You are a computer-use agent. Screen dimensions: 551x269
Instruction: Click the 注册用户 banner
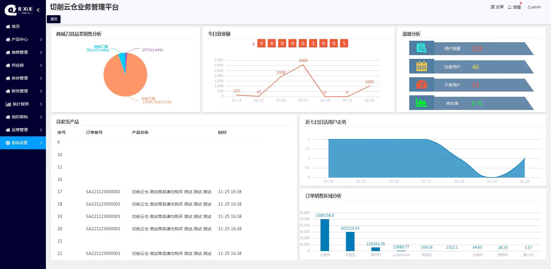click(472, 67)
